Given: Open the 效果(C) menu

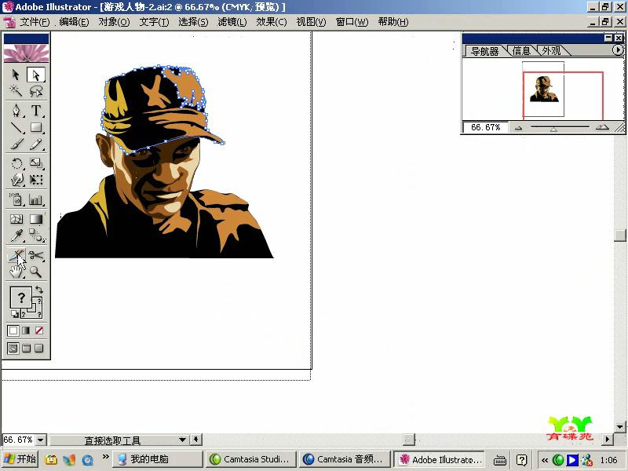Looking at the screenshot, I should click(x=272, y=22).
